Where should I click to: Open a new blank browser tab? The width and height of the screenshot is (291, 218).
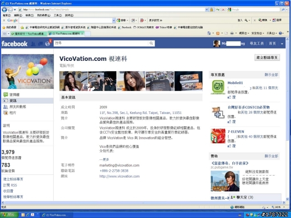[88, 34]
